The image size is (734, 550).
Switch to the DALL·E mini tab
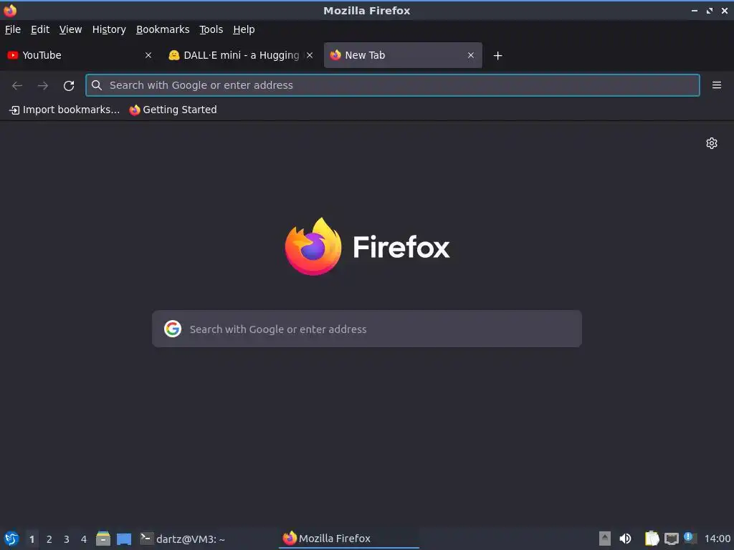click(x=241, y=55)
